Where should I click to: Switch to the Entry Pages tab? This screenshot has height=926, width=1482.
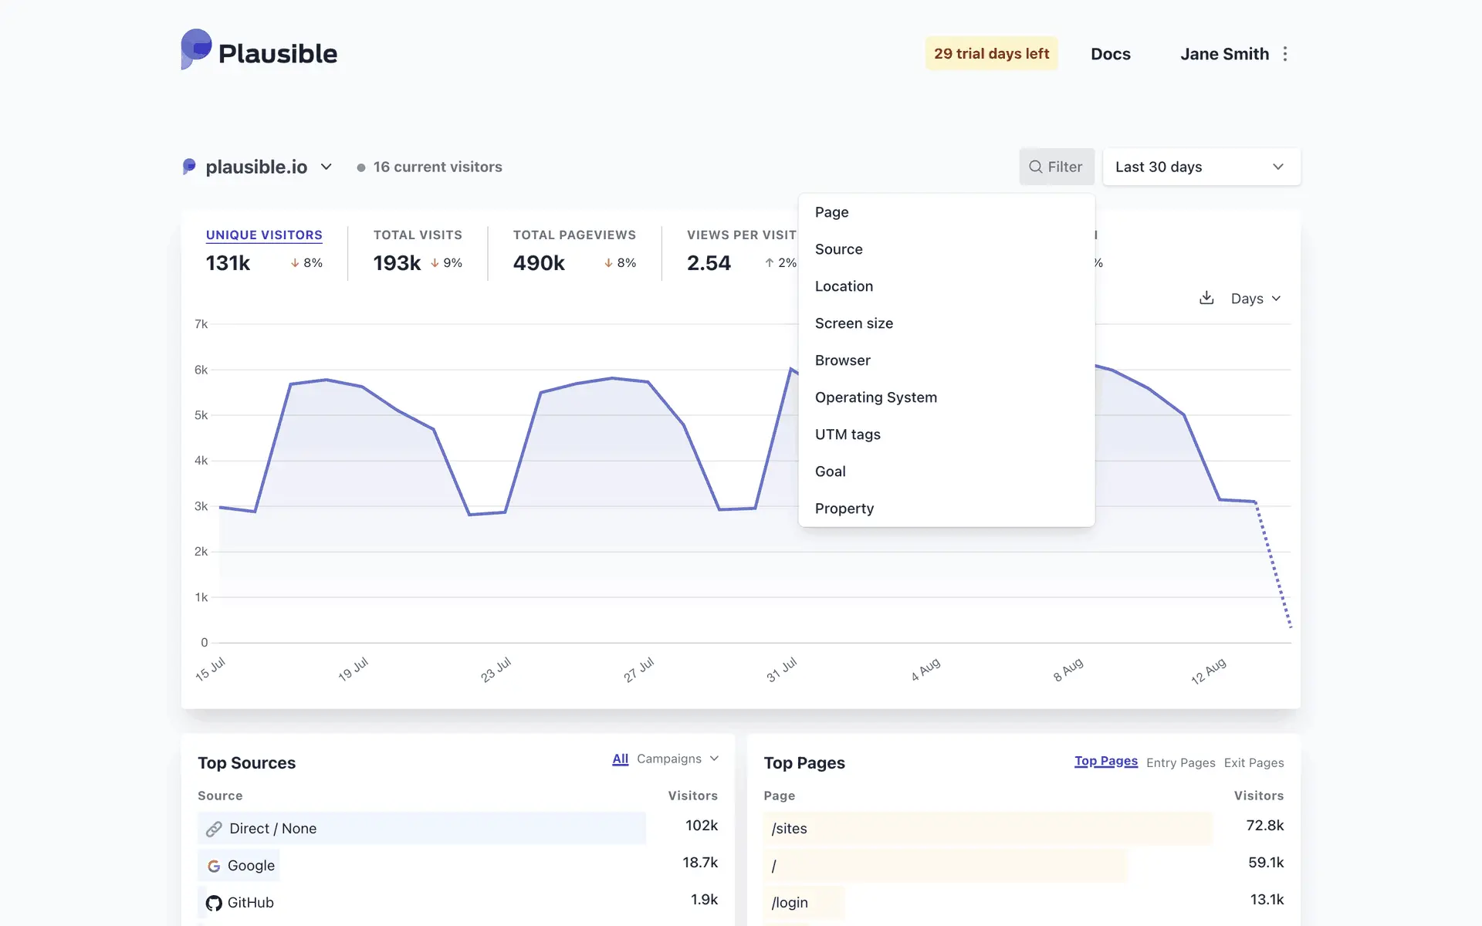1180,762
